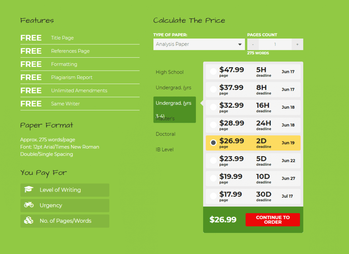The height and width of the screenshot is (254, 349).
Task: Pick the $19.99 10D deadline radio button
Action: [213, 178]
